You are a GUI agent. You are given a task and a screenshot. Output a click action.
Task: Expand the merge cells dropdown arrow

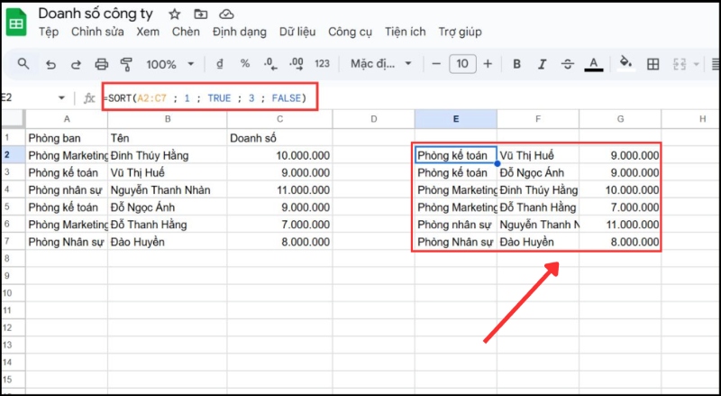coord(696,64)
